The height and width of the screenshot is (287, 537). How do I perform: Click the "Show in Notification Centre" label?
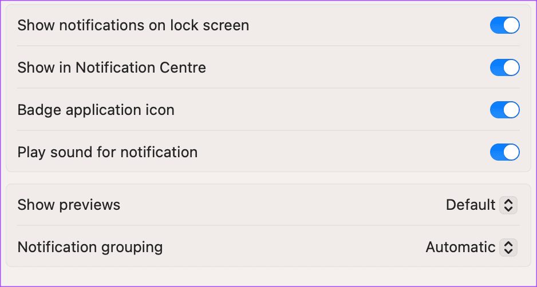coord(112,67)
